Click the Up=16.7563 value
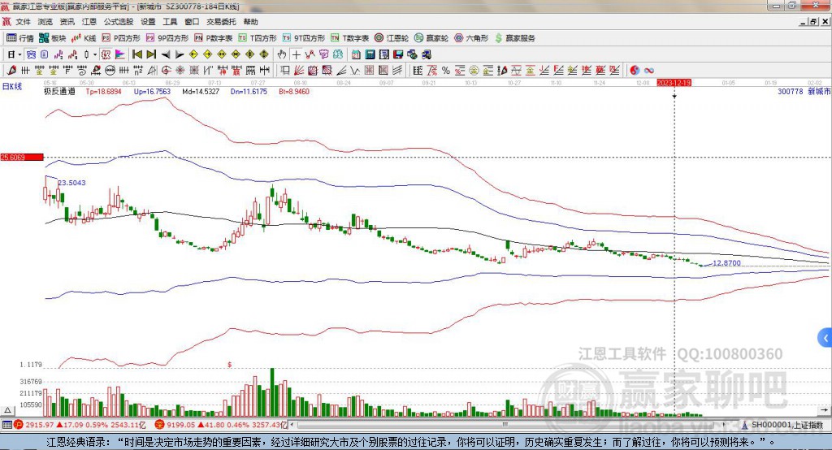Screen dimensions: 832x450 click(152, 91)
